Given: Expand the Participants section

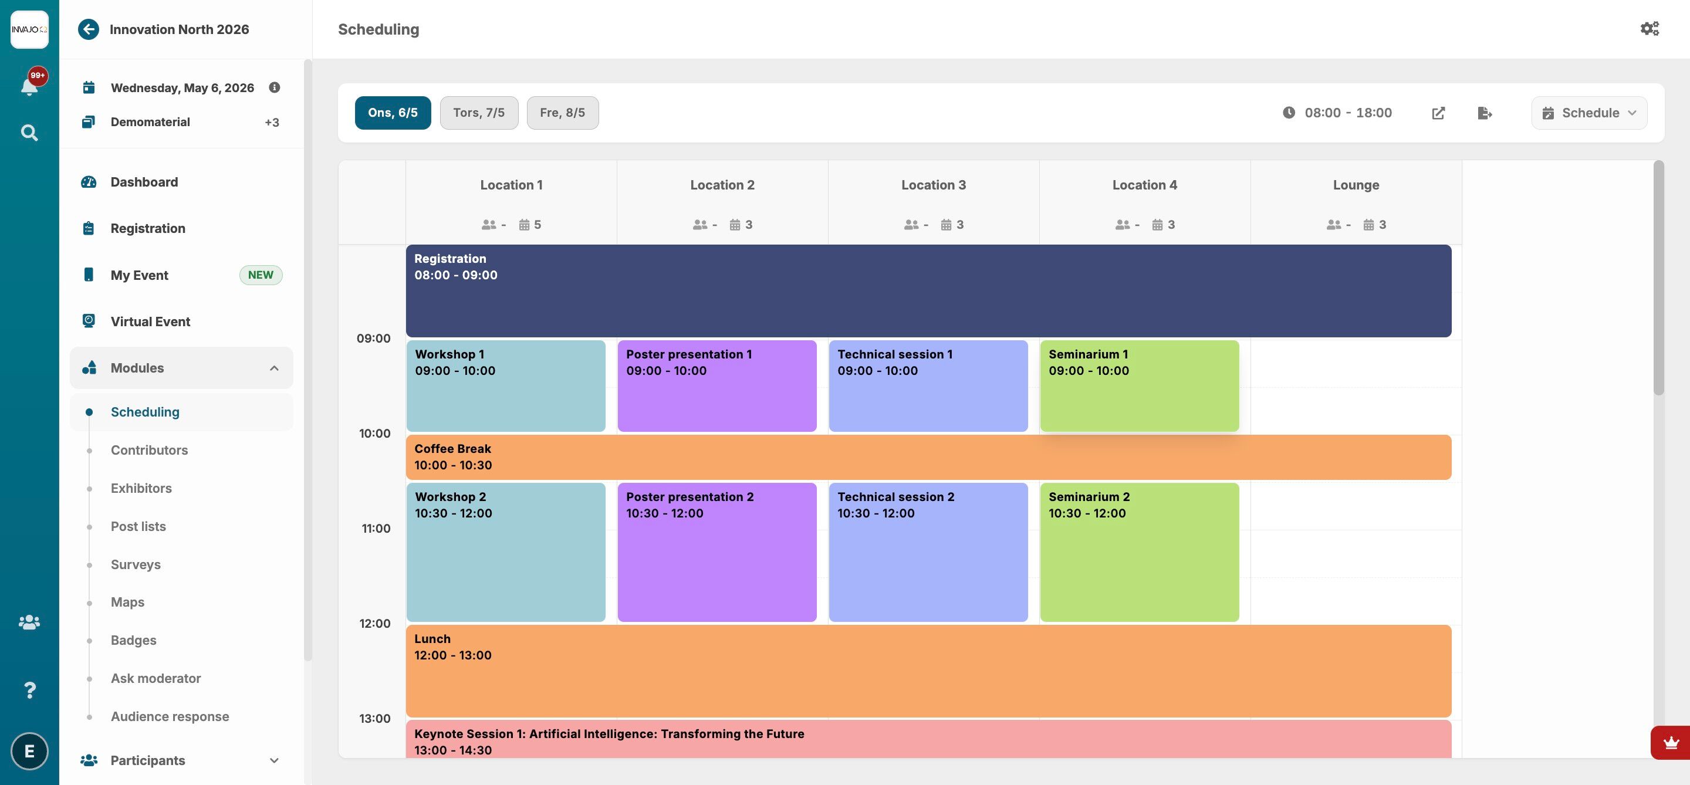Looking at the screenshot, I should (x=274, y=760).
